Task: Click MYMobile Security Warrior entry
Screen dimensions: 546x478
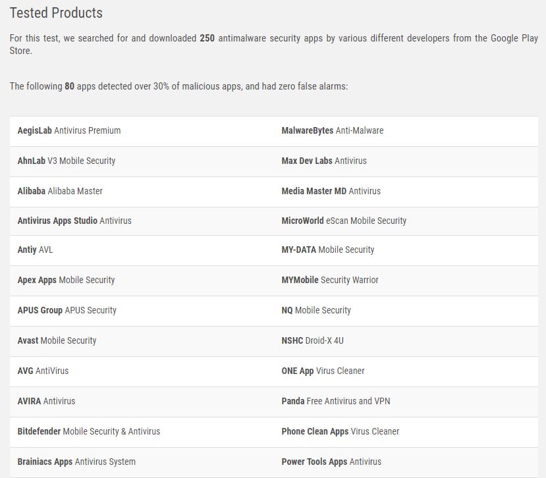Action: (330, 280)
